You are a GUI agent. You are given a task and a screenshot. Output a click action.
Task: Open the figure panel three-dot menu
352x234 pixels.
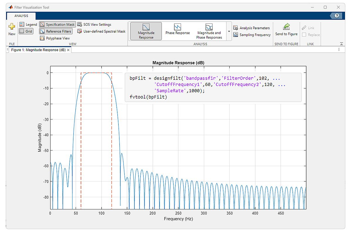(339, 50)
